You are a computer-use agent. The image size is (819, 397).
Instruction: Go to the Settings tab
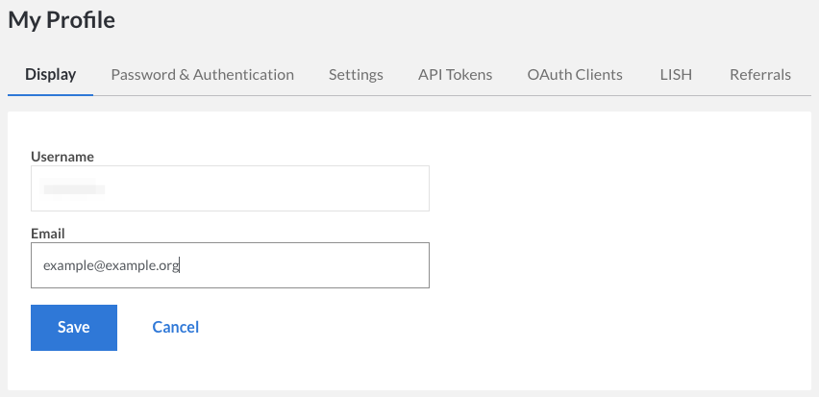point(356,74)
